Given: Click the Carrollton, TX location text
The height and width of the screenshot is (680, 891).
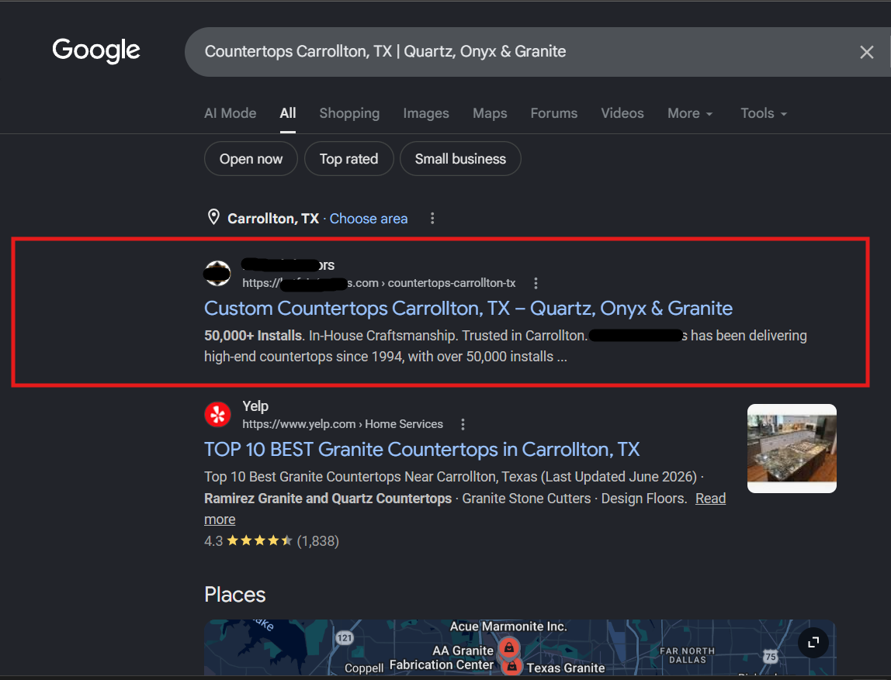Looking at the screenshot, I should [273, 219].
